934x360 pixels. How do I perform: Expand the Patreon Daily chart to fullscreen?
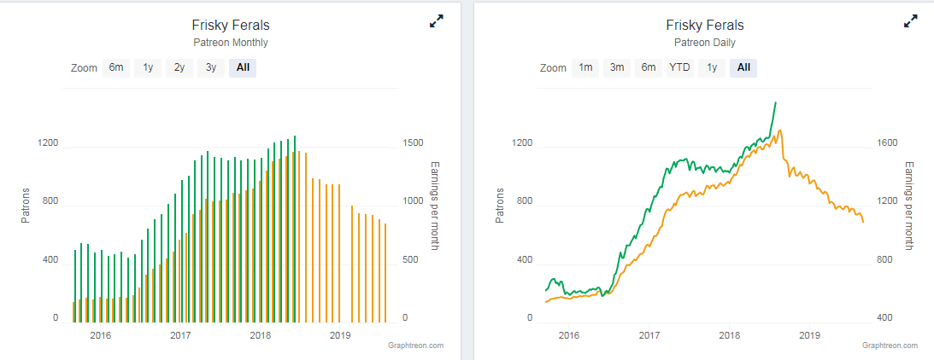[x=911, y=22]
